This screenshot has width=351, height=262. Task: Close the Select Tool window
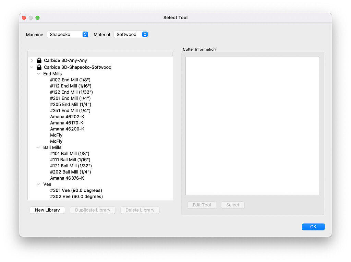pyautogui.click(x=24, y=18)
